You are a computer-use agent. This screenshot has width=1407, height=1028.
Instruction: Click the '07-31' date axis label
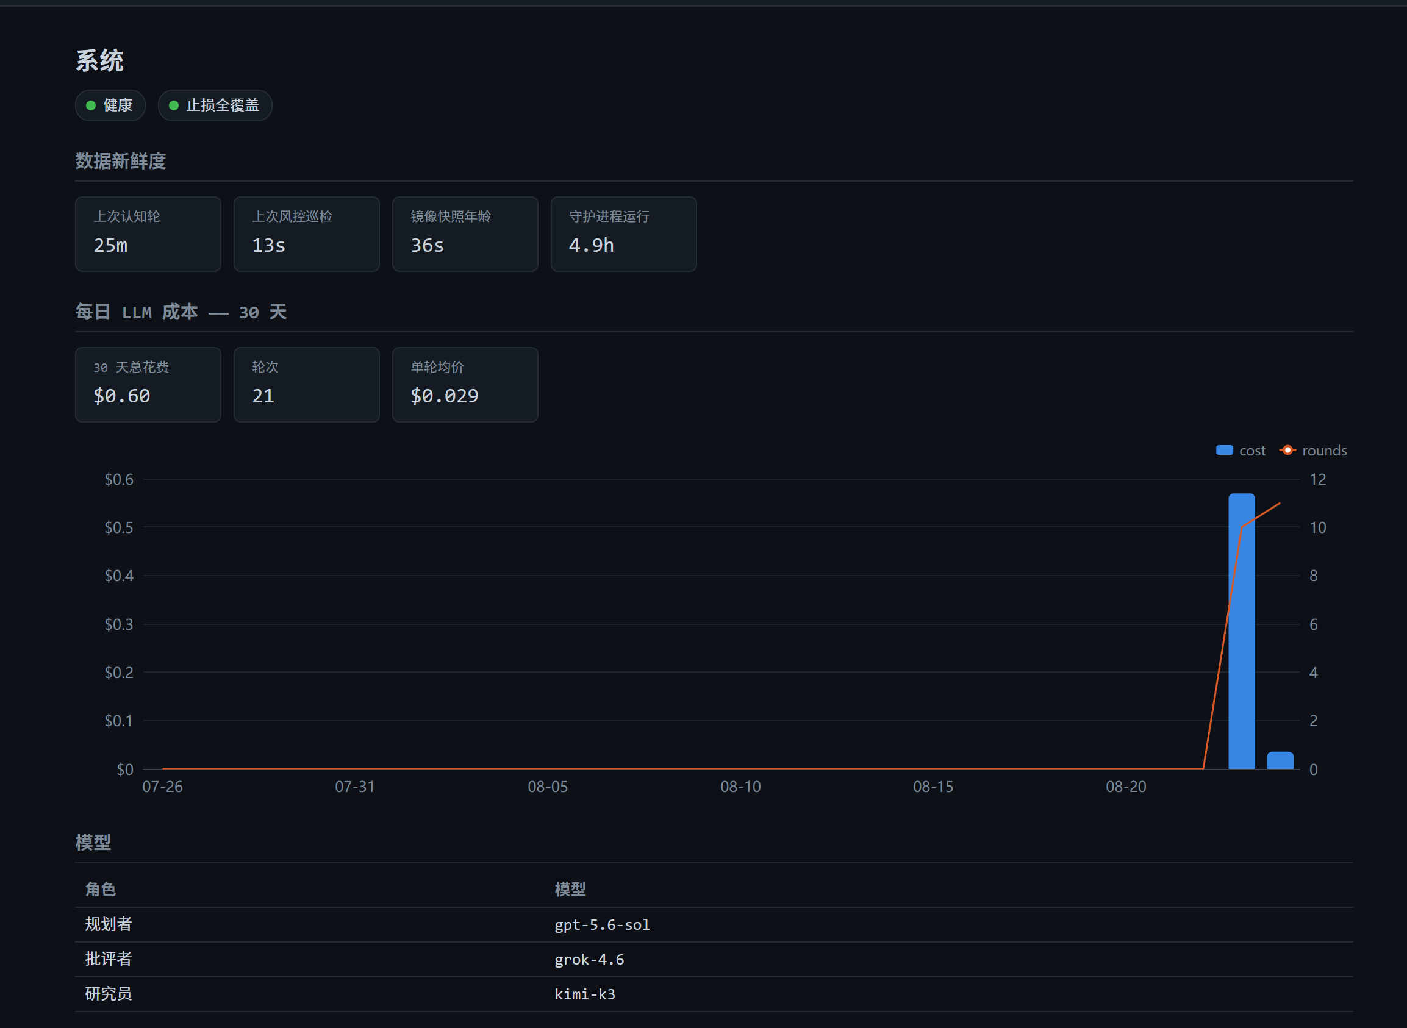click(355, 787)
